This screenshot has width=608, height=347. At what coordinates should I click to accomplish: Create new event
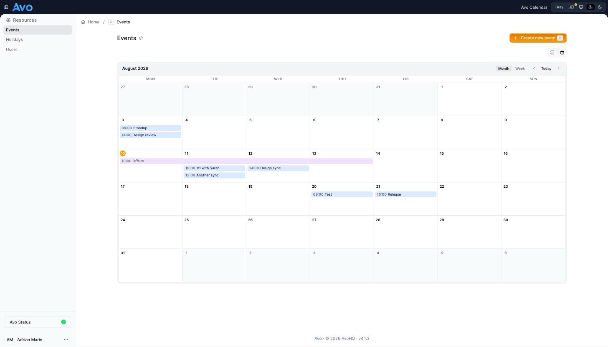click(x=538, y=38)
